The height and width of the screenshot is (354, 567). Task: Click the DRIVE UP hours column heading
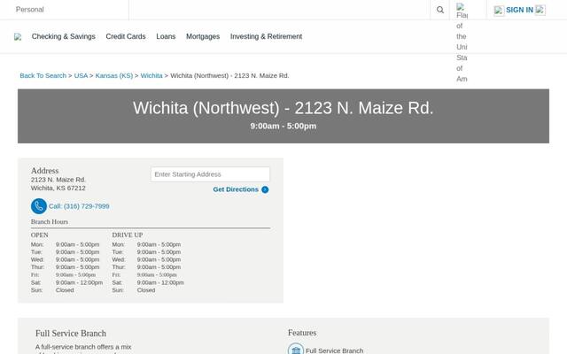128,235
